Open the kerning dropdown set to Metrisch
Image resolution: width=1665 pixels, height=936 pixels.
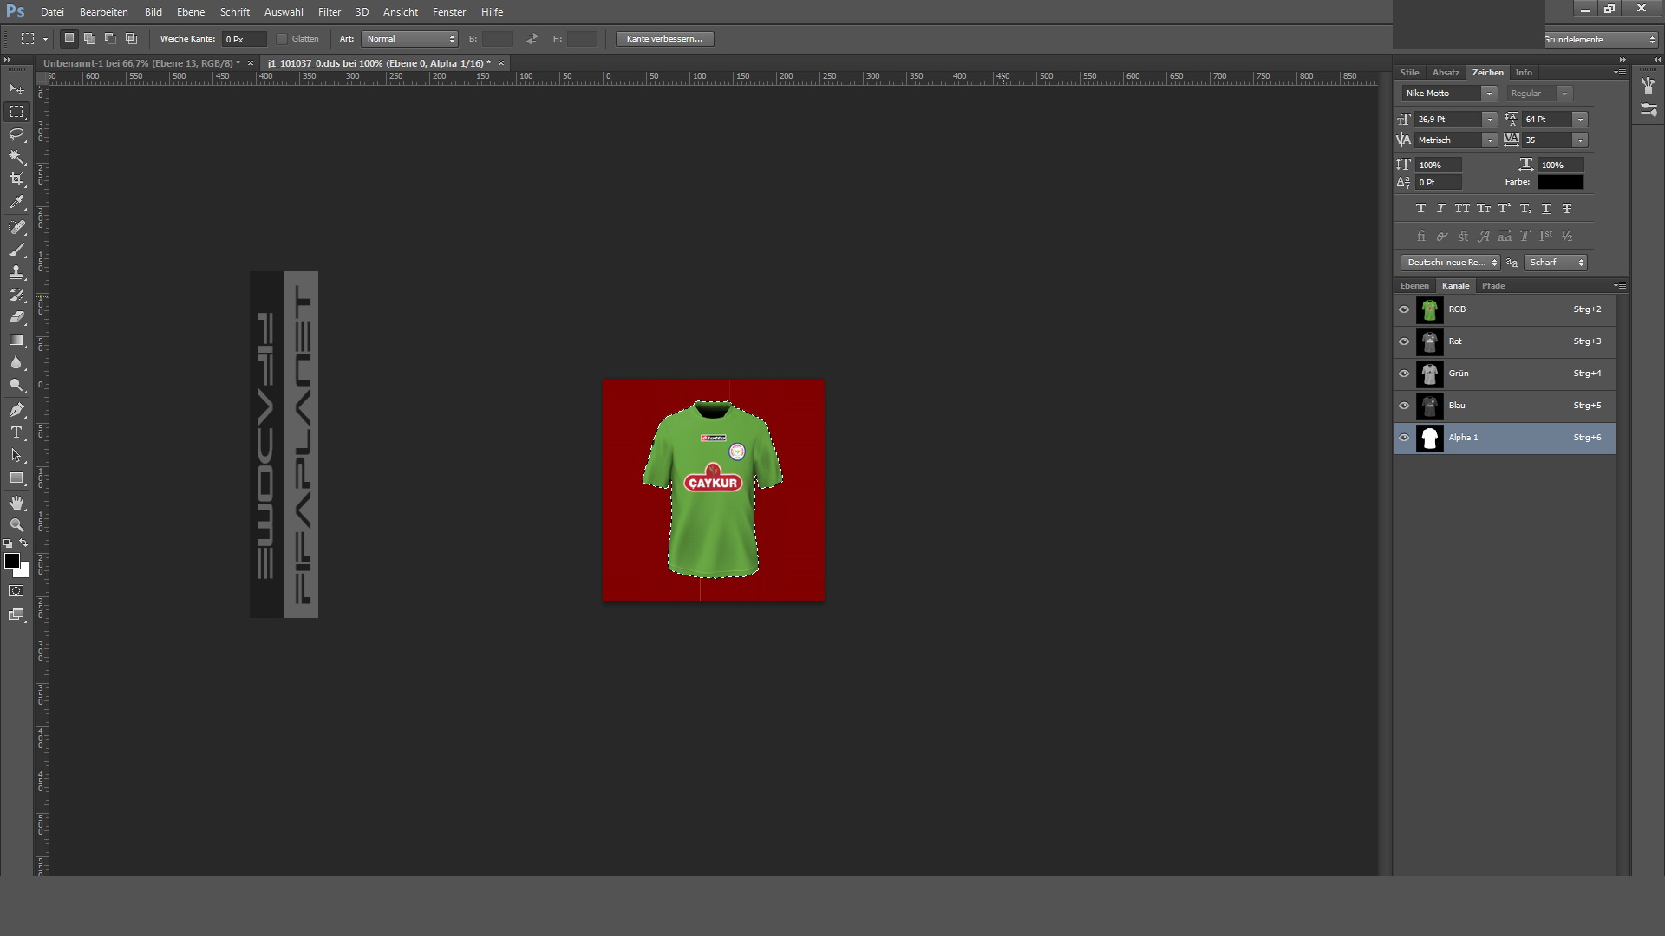tap(1489, 140)
